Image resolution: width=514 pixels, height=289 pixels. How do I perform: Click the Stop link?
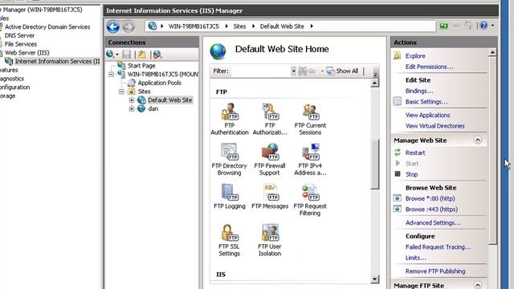tap(411, 174)
